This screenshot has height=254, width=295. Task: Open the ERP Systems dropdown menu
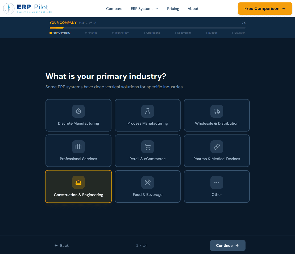pyautogui.click(x=144, y=9)
